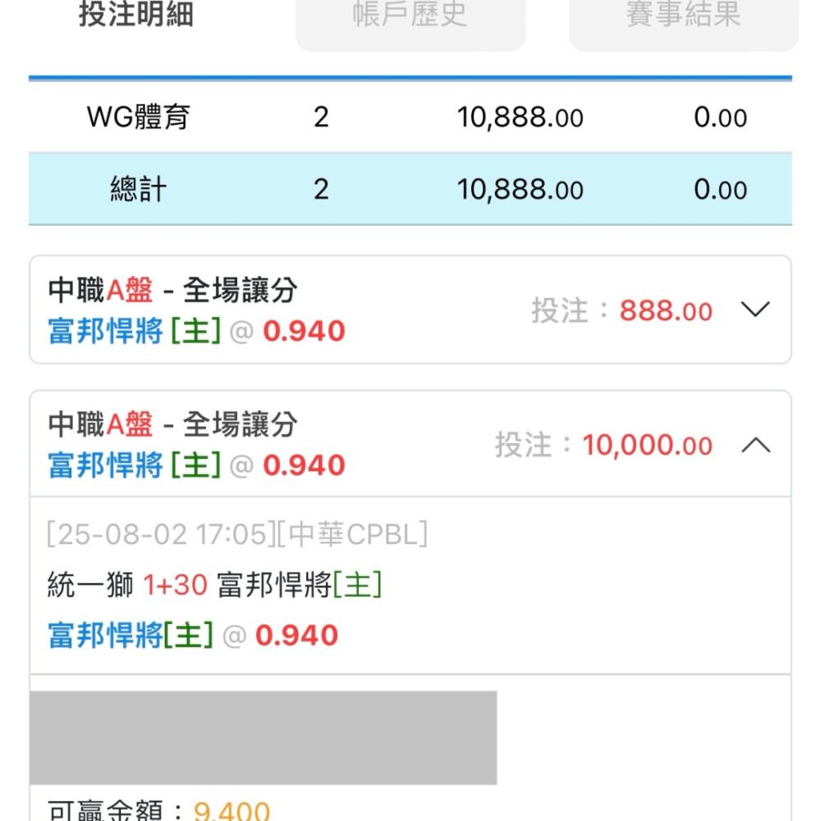
Task: Tap the 可贏金額 9,400 line
Action: coord(158,810)
